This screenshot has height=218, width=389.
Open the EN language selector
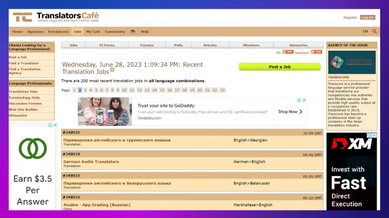[x=365, y=31]
